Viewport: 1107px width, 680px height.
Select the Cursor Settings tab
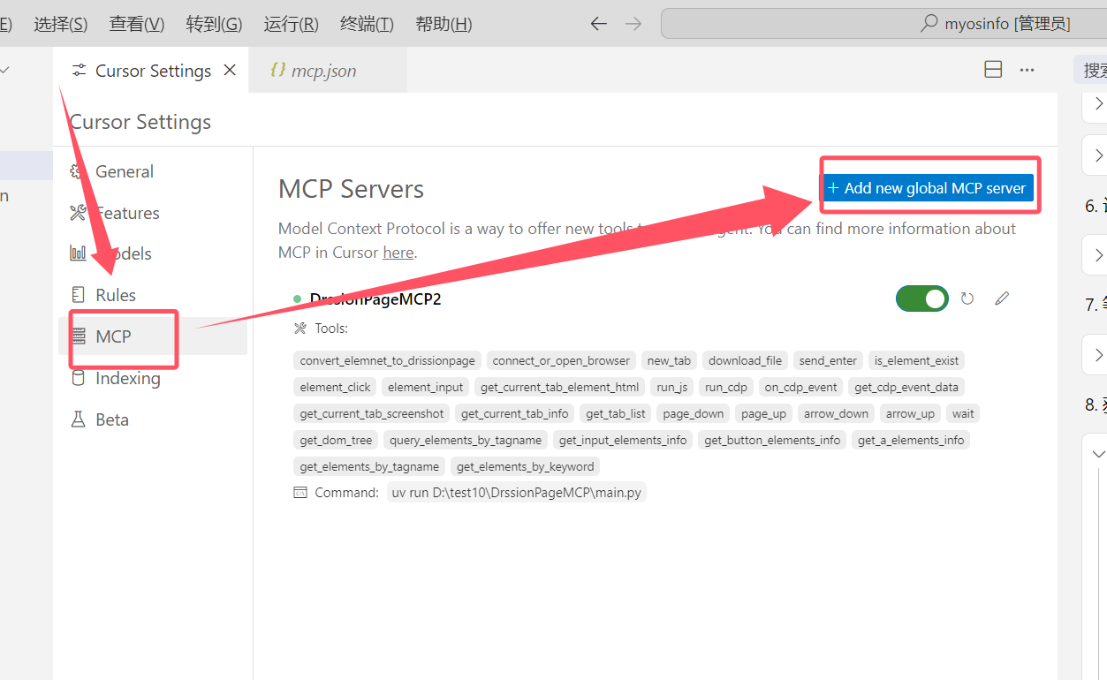tap(153, 71)
